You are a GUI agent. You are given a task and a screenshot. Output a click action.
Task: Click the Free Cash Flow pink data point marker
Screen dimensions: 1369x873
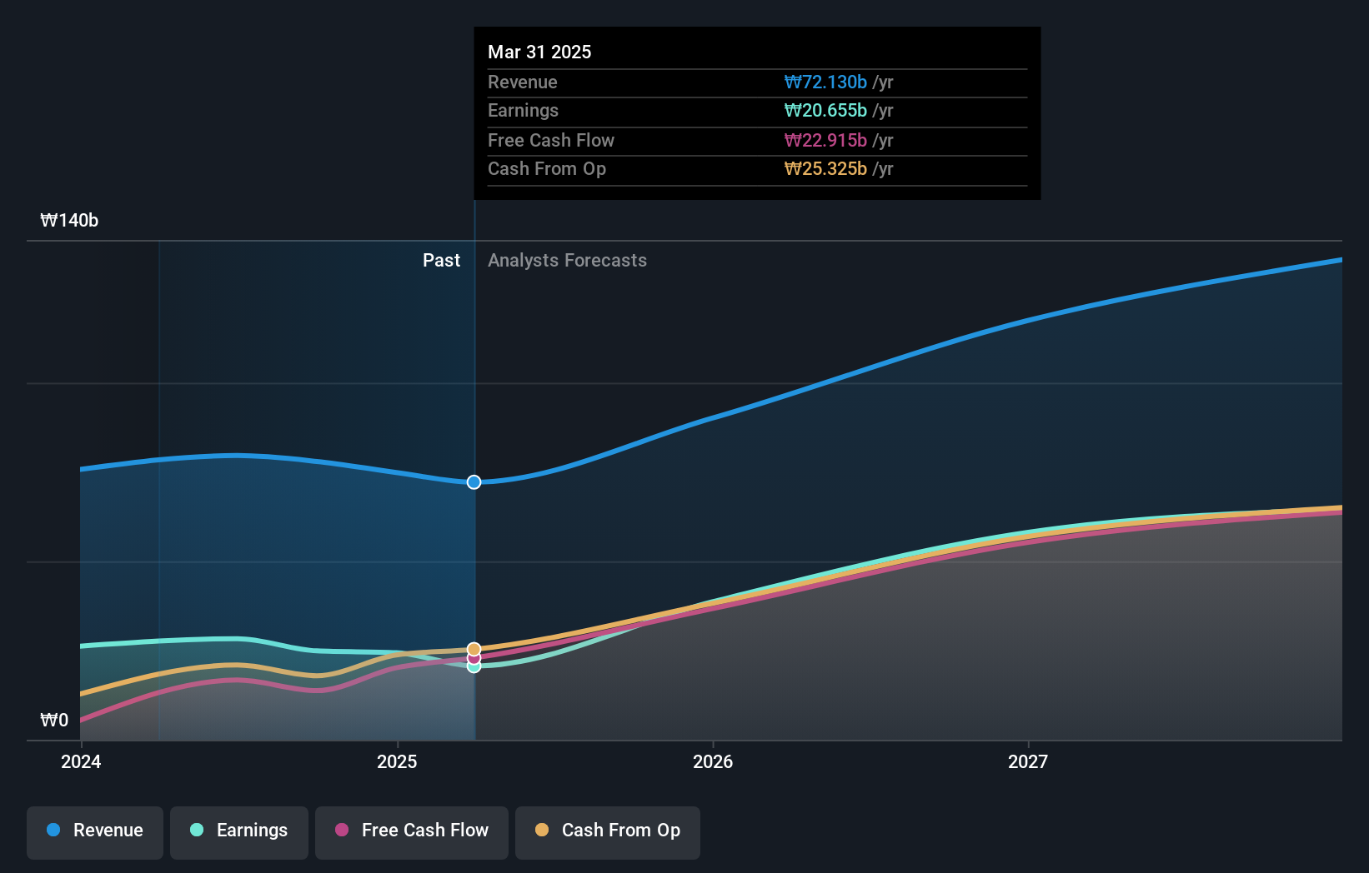(474, 658)
